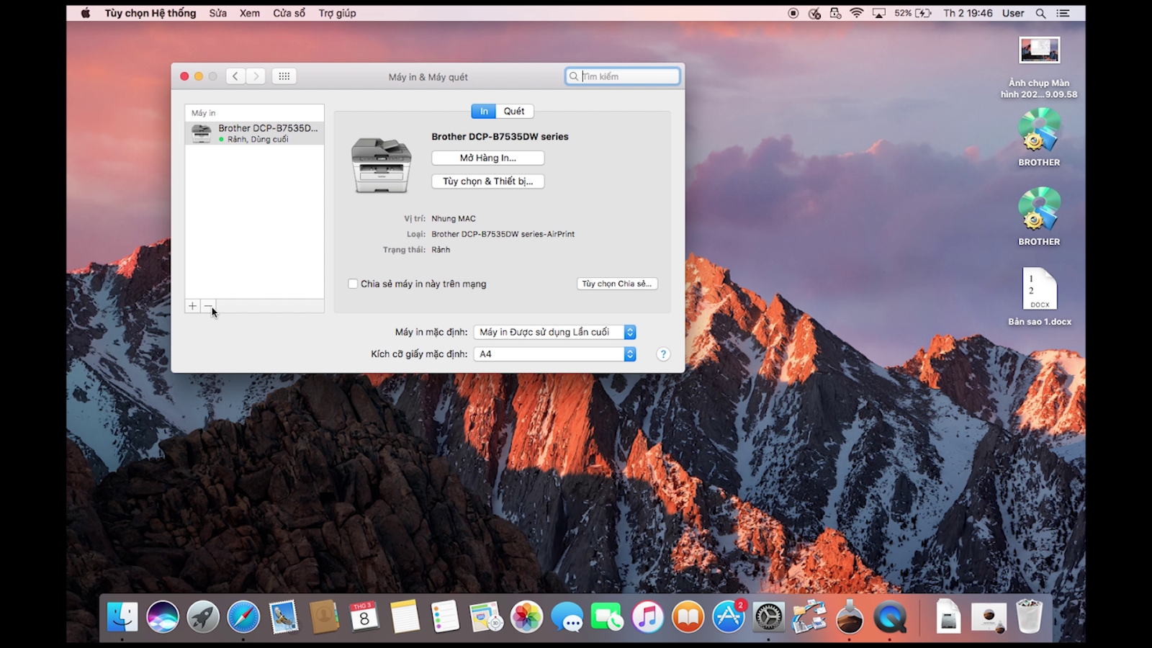
Task: Open help via the question mark icon
Action: click(x=662, y=354)
